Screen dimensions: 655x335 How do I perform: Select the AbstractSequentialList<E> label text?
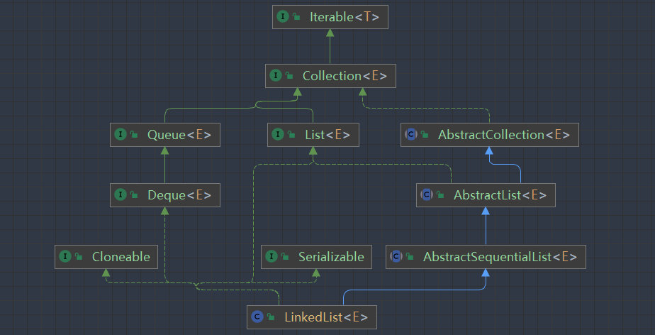499,257
